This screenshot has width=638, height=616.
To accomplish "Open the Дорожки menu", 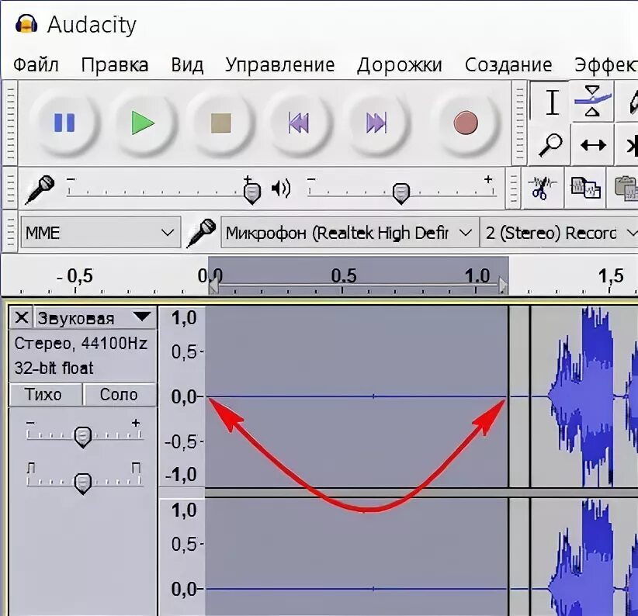I will point(400,65).
